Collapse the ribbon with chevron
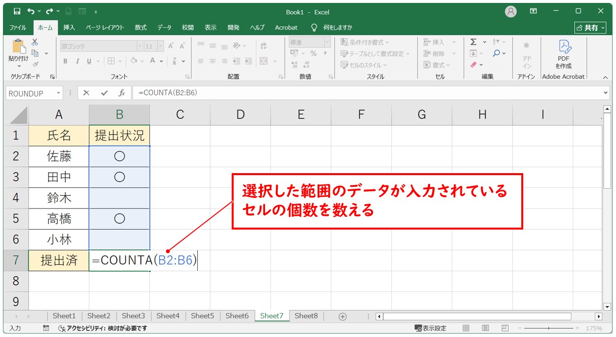The height and width of the screenshot is (337, 616). (x=605, y=78)
